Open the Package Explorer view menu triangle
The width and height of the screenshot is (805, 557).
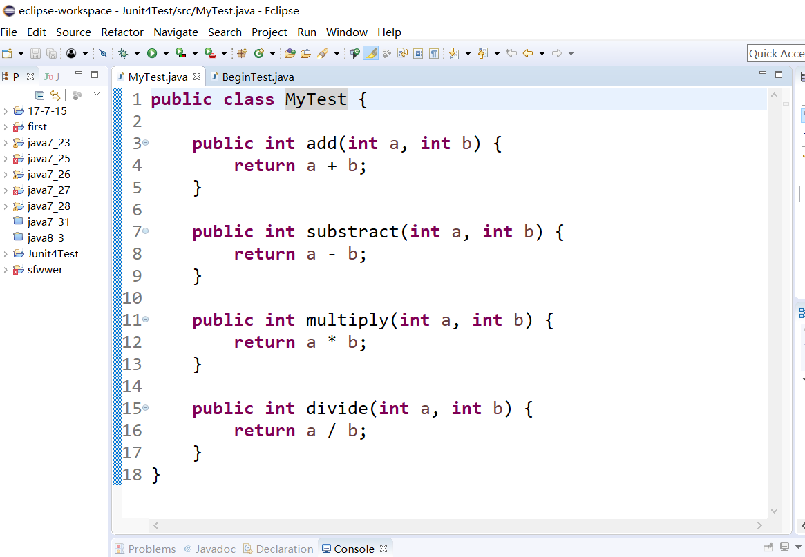[97, 94]
